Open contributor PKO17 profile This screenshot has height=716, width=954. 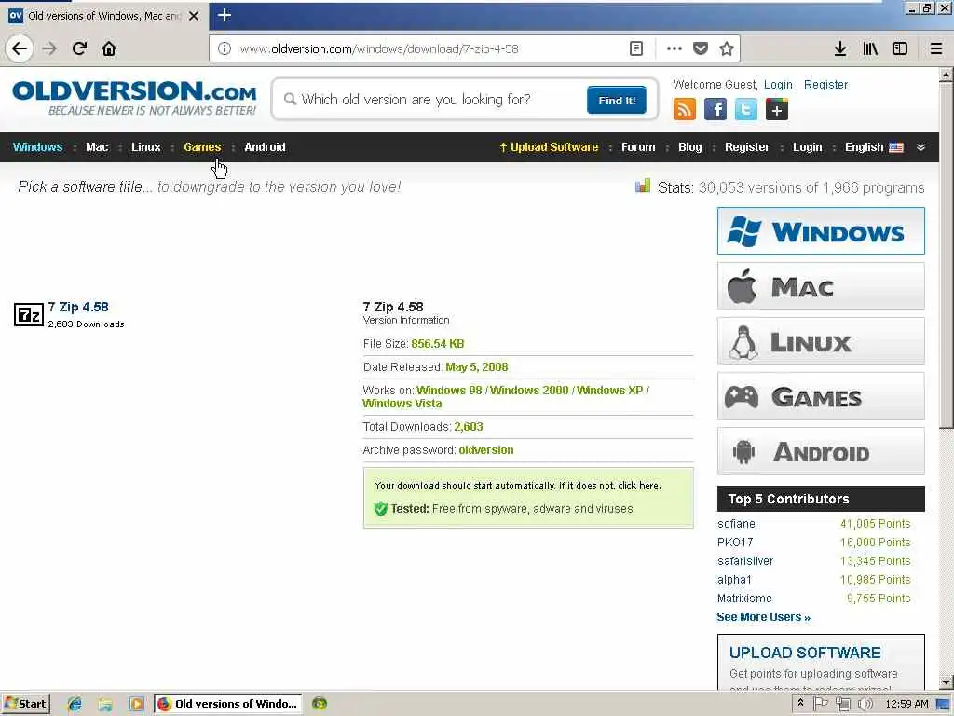735,543
